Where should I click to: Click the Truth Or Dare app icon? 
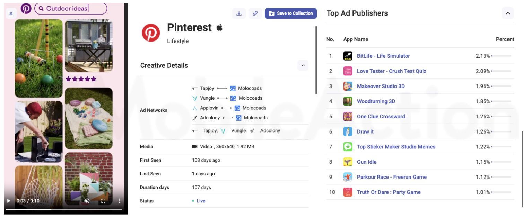click(x=348, y=192)
